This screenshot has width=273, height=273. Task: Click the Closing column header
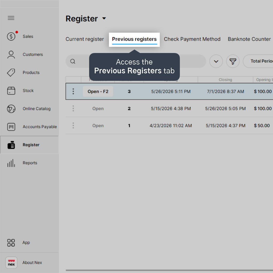tap(225, 80)
